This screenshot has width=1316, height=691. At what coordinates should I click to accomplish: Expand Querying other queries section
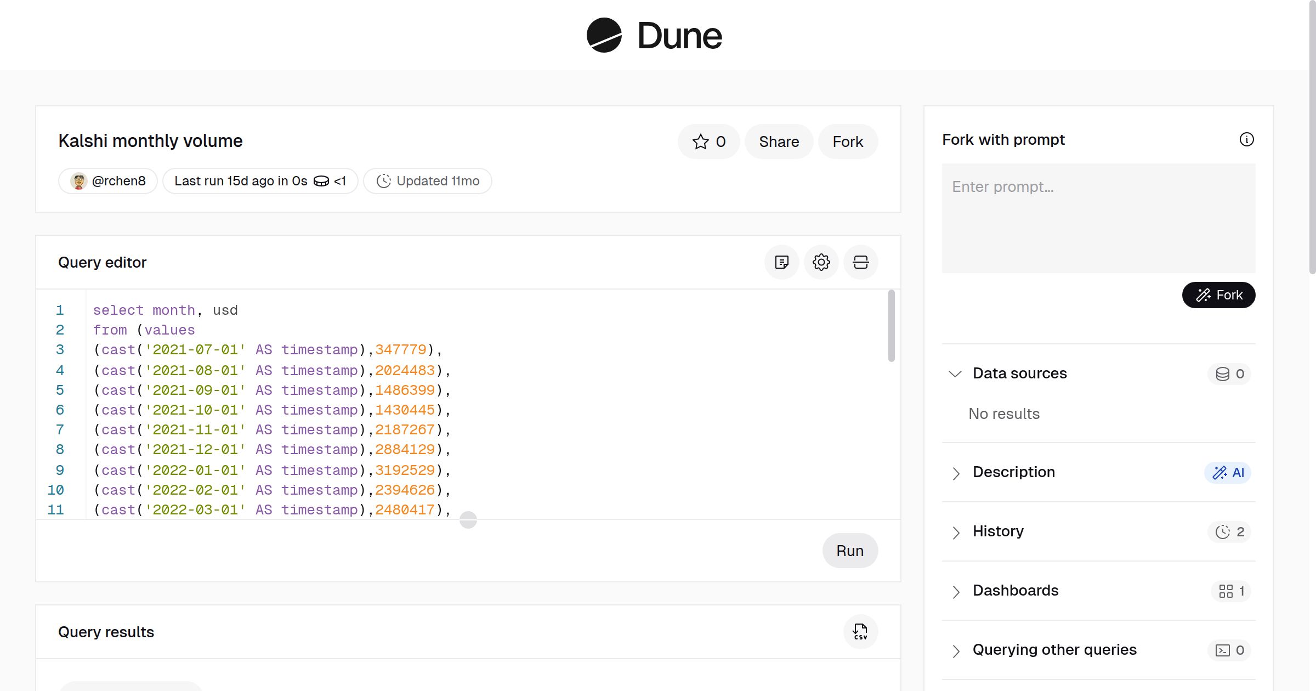pos(956,651)
